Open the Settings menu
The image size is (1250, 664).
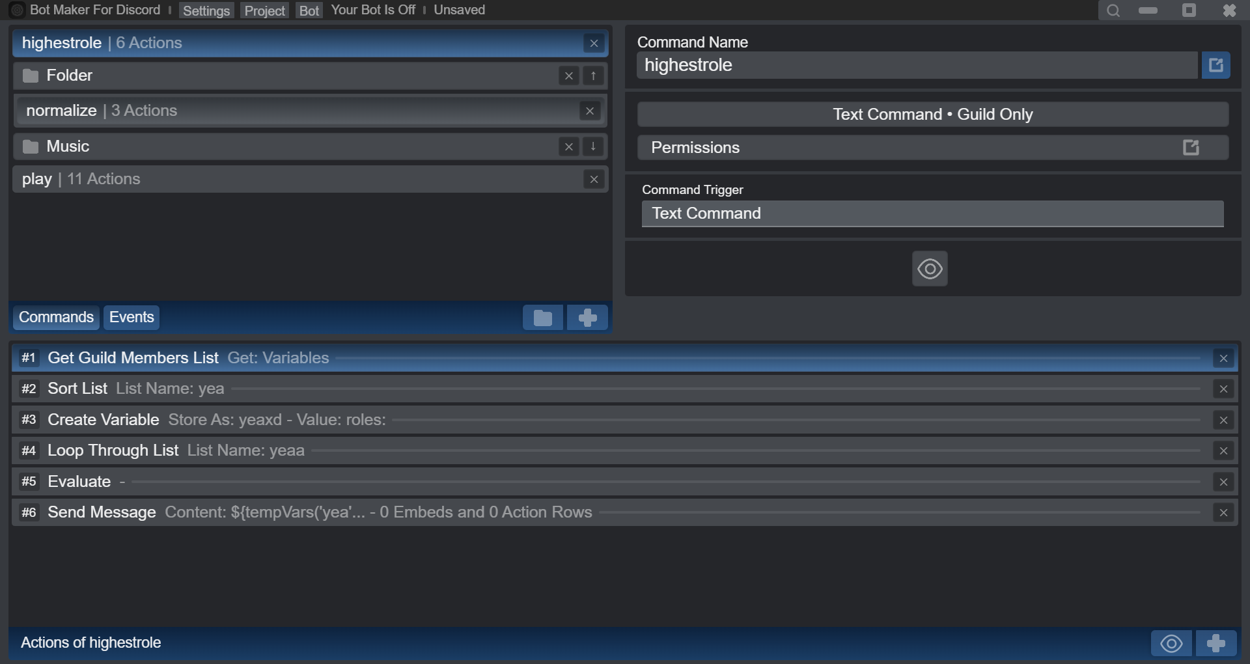point(206,10)
